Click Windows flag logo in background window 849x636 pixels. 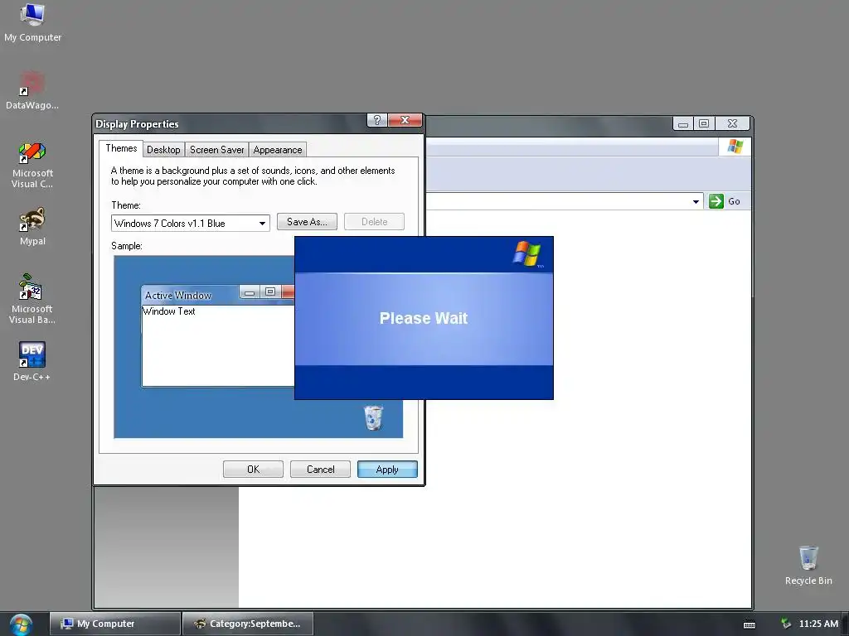[735, 147]
